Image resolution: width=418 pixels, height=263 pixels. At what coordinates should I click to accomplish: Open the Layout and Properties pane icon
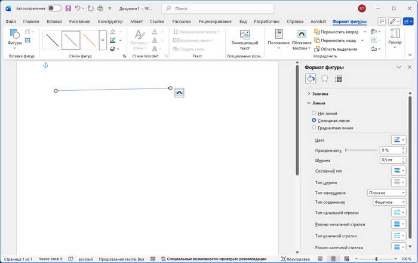coord(338,78)
